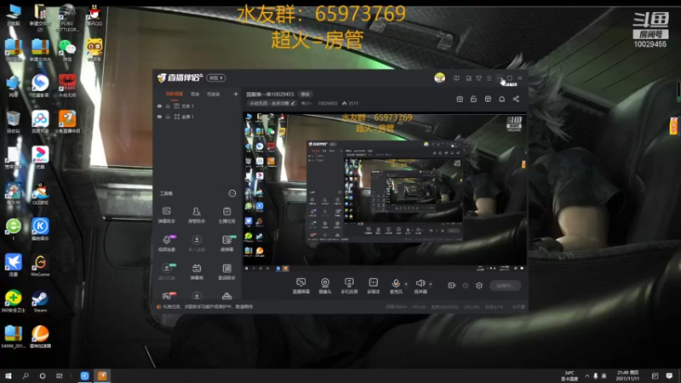The image size is (681, 383).
Task: Open the read-danmaku tool with NEW badge
Action: click(227, 243)
